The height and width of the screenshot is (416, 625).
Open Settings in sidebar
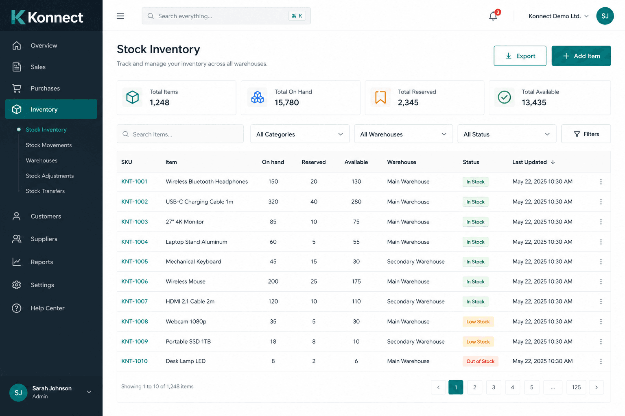click(51, 285)
